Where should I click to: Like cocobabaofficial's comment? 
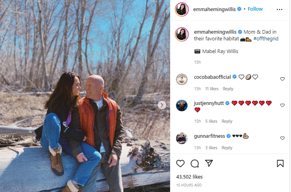282,79
